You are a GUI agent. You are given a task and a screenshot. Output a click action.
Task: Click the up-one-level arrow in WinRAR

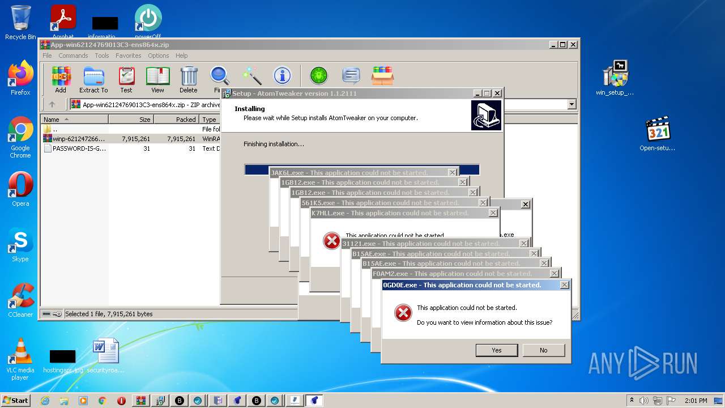coord(52,104)
